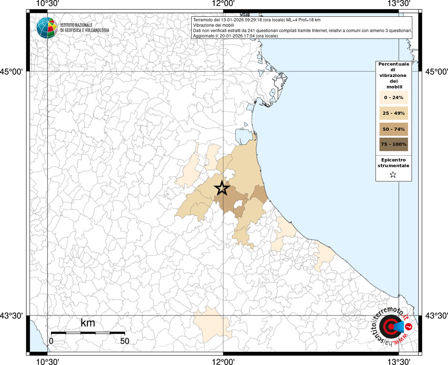The height and width of the screenshot is (365, 448).
Task: Click the 'Vibrazione dei mobili' subtitle text
Action: click(x=213, y=25)
